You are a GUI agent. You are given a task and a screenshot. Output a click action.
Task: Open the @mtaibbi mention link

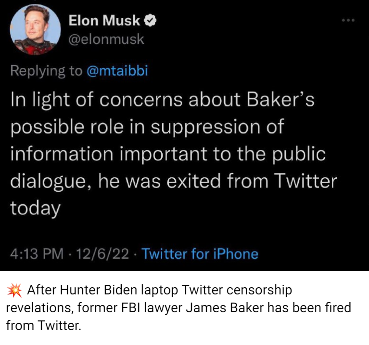click(117, 70)
